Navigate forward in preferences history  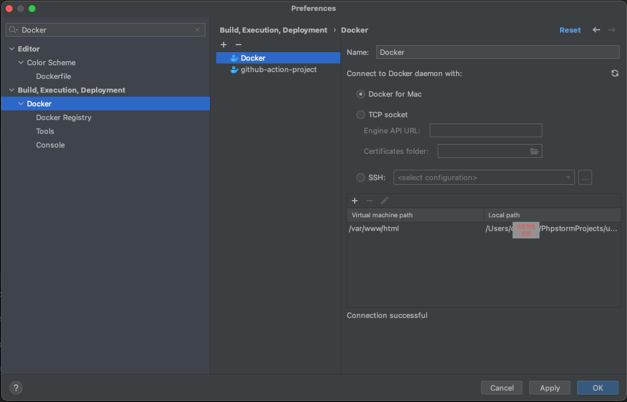click(x=612, y=30)
